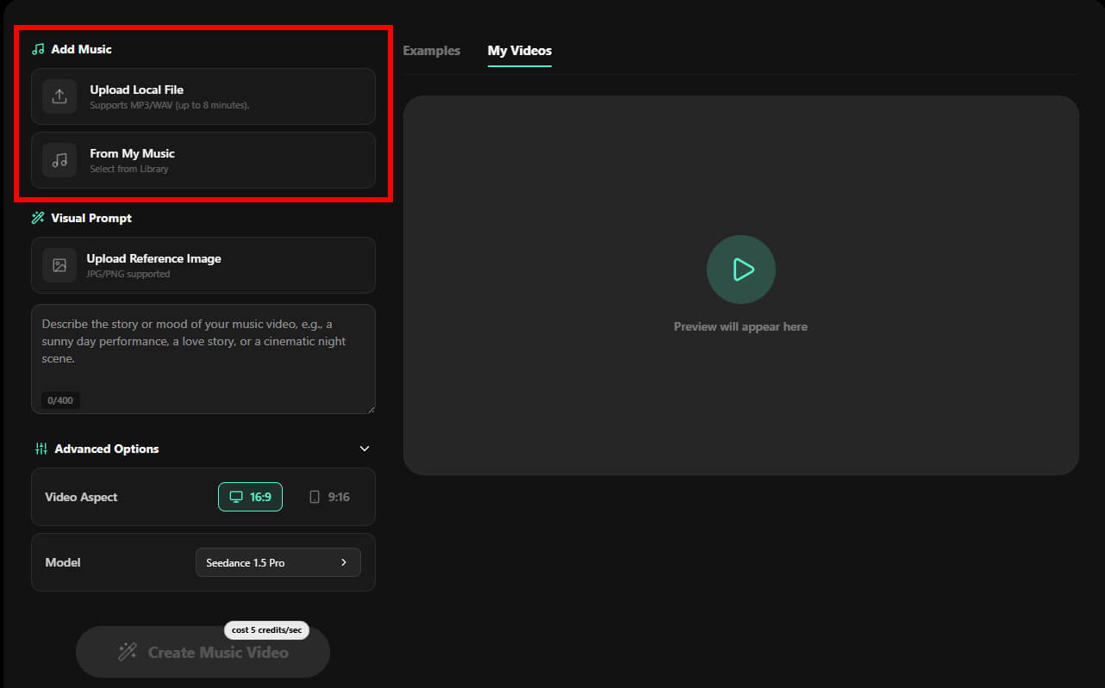Click the 'Preview will appear here' text
The height and width of the screenshot is (688, 1105).
point(741,327)
